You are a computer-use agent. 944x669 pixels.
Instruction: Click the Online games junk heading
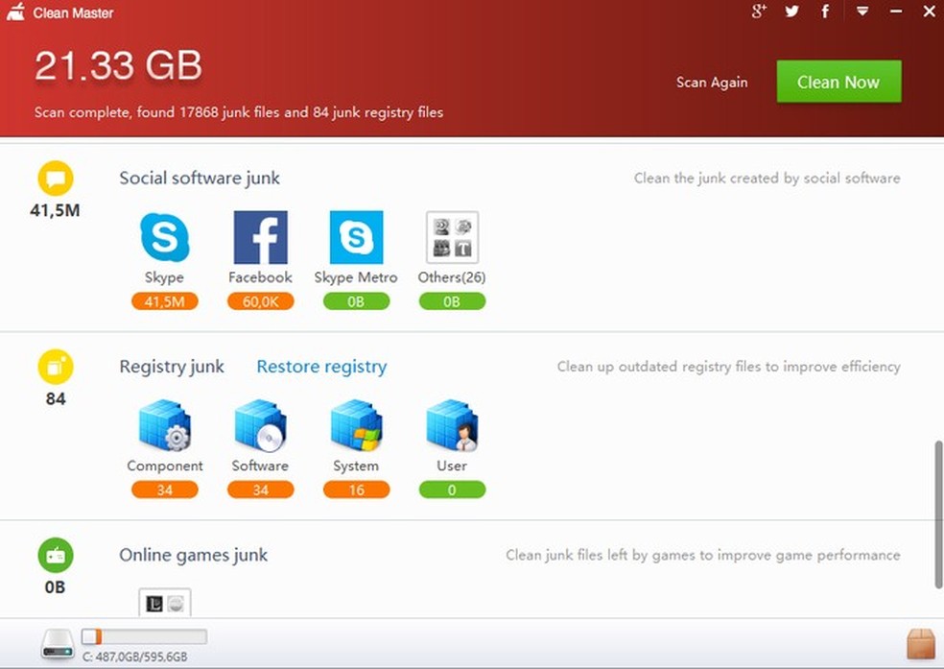193,555
